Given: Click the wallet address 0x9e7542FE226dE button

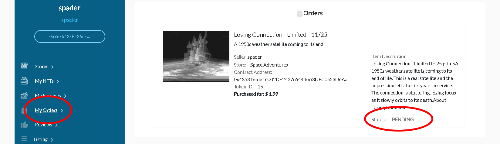Looking at the screenshot, I should click(x=70, y=36).
